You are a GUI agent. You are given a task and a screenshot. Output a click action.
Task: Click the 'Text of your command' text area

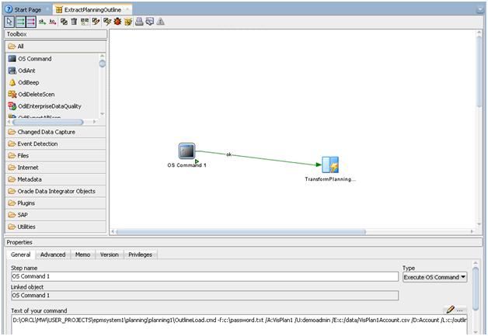[239, 324]
